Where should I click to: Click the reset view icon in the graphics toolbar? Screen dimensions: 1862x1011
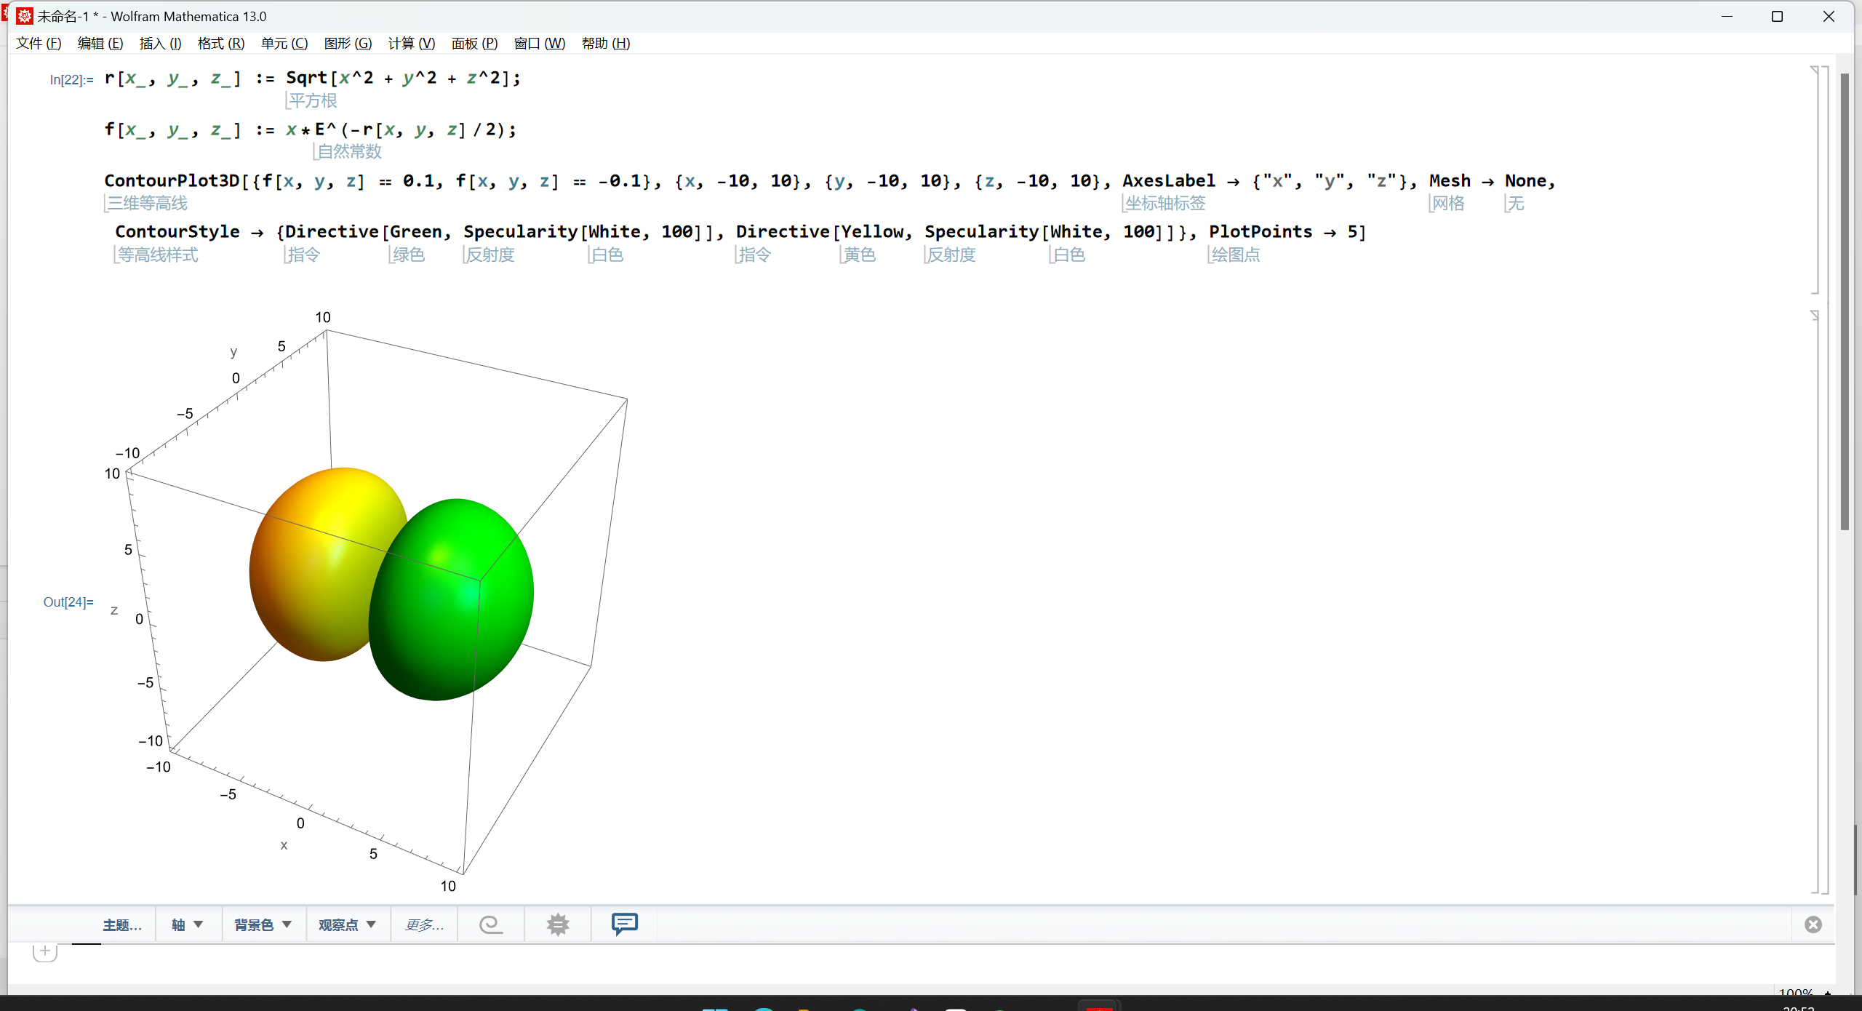point(490,924)
